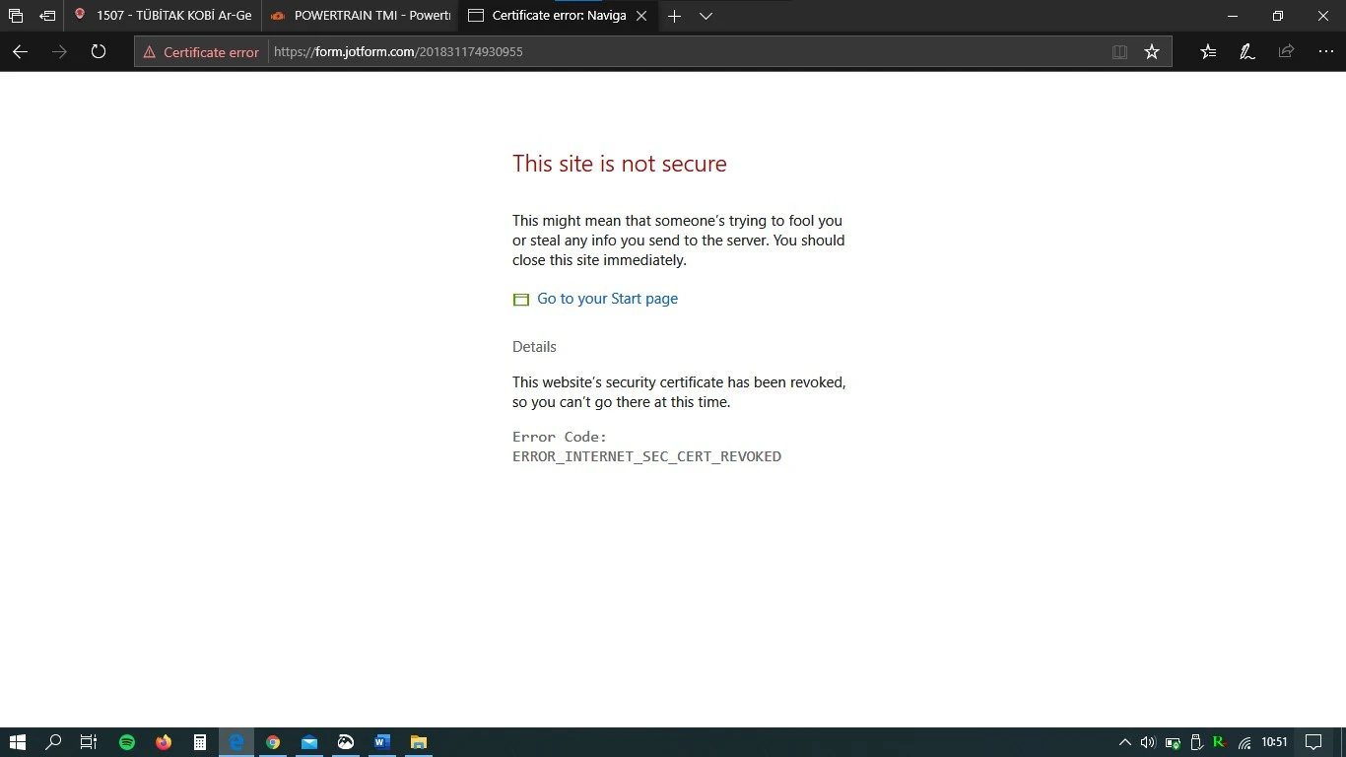The image size is (1346, 757).
Task: Open a new tab with the plus button
Action: 674,16
